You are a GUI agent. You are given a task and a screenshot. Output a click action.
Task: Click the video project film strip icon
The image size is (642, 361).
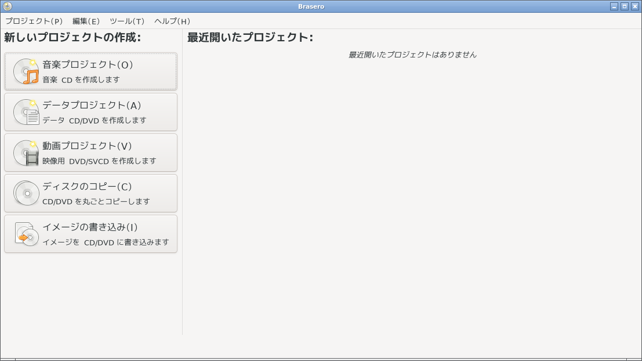[x=26, y=153]
